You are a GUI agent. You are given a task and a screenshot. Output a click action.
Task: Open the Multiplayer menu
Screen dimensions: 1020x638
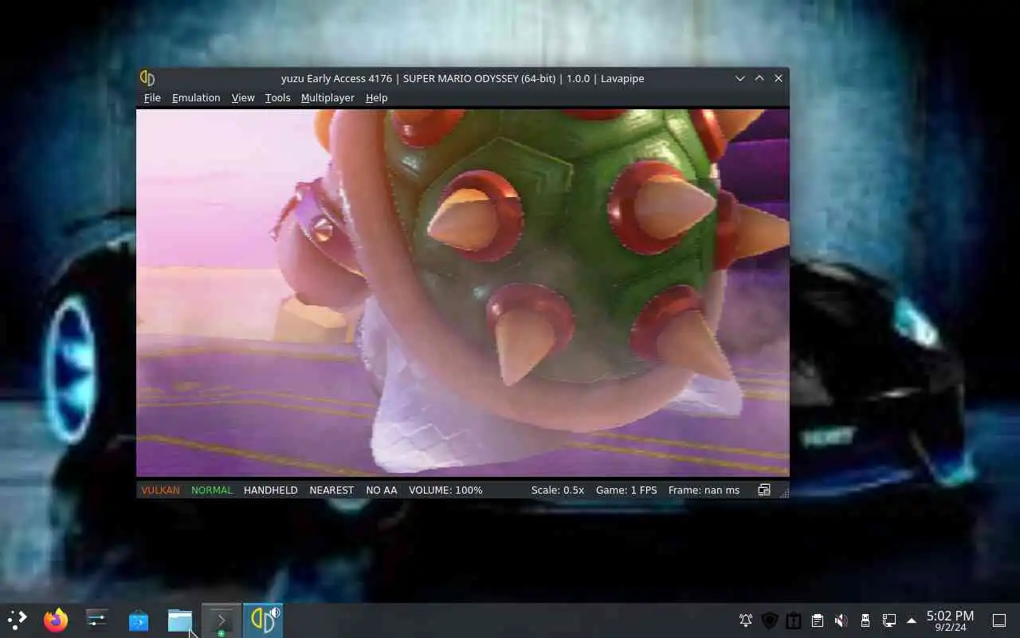328,98
